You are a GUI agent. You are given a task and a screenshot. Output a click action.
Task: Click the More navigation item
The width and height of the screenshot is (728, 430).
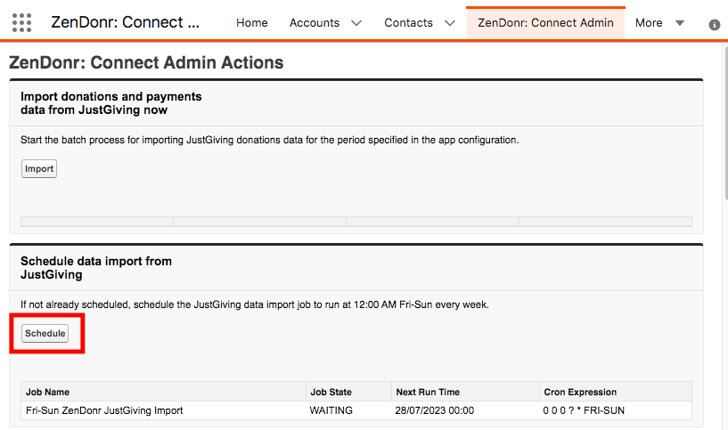(649, 23)
